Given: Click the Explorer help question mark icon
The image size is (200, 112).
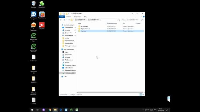Looking at the screenshot, I should 144,16.
